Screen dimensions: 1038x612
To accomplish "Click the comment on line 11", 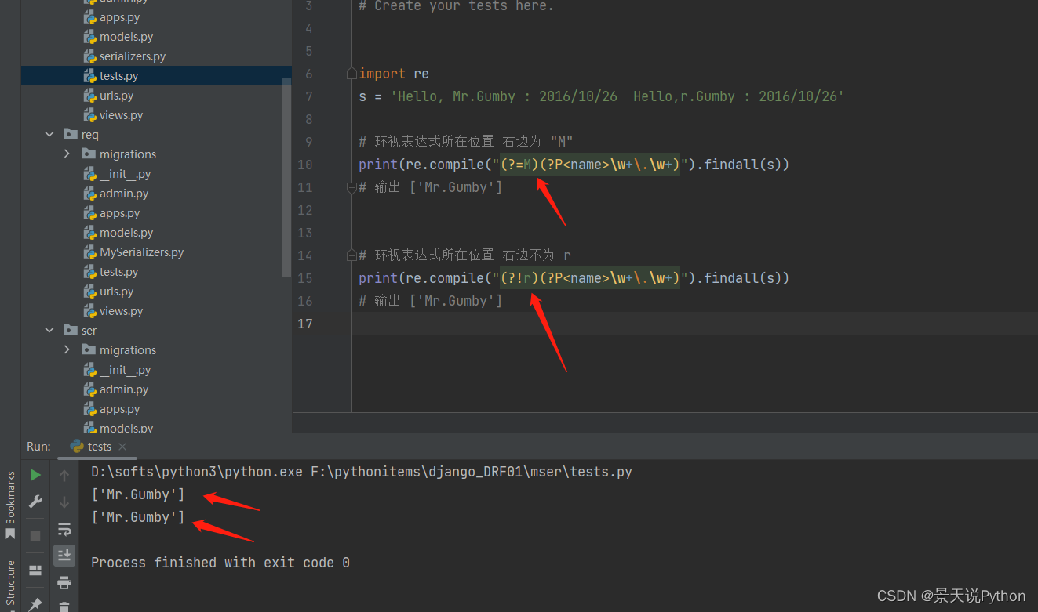I will click(430, 187).
